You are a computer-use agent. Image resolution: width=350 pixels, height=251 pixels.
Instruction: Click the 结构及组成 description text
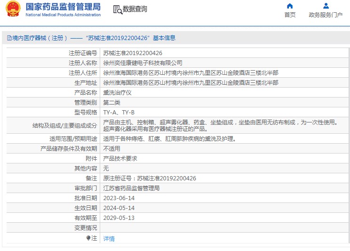pos(221,125)
